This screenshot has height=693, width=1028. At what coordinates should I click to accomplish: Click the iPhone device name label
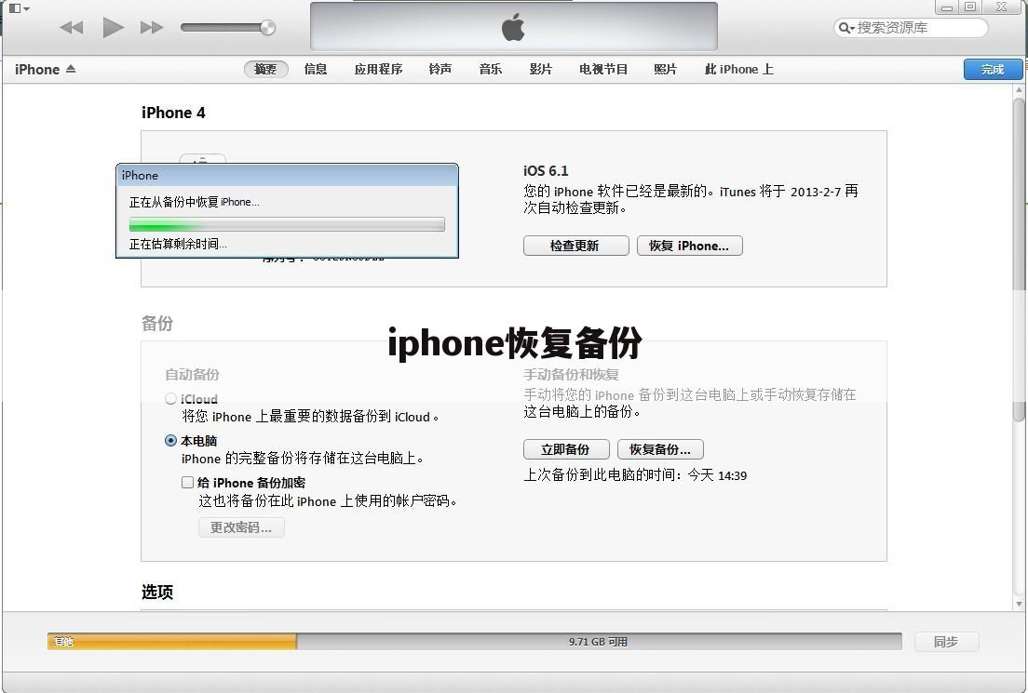[37, 70]
